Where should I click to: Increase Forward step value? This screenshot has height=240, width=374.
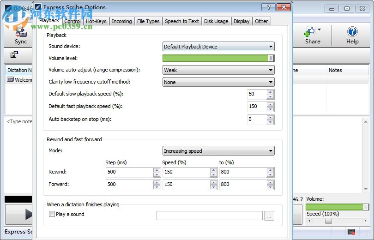pos(157,182)
